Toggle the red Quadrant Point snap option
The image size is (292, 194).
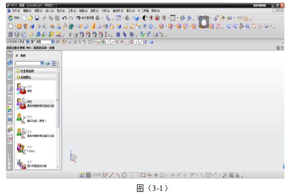(x=131, y=42)
